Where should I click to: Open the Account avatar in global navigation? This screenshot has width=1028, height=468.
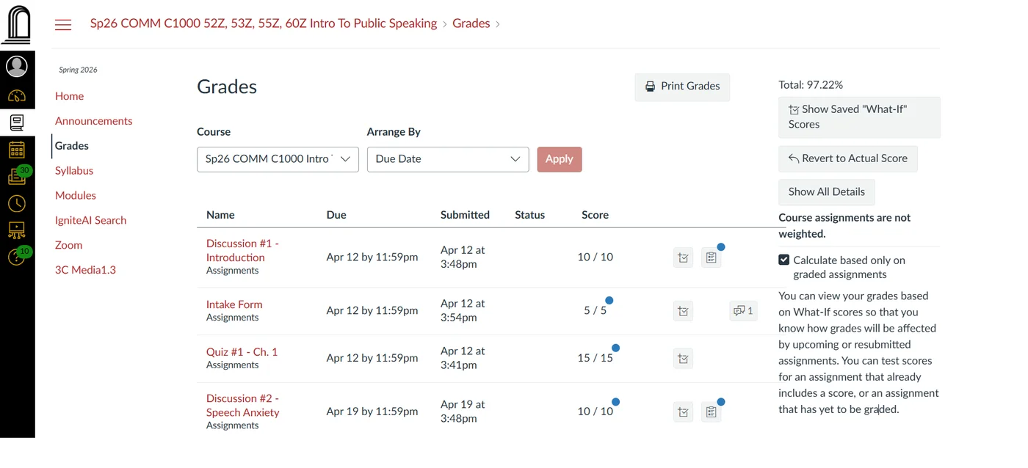point(17,67)
